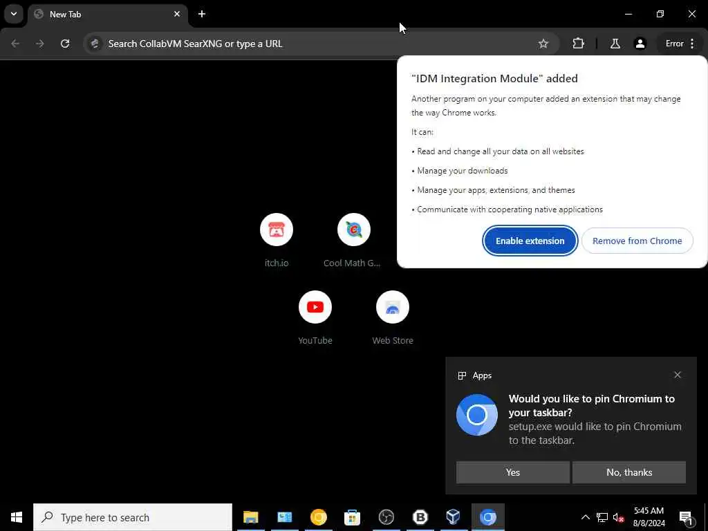Open the tab search dropdown arrow
The image size is (708, 531).
pyautogui.click(x=14, y=14)
